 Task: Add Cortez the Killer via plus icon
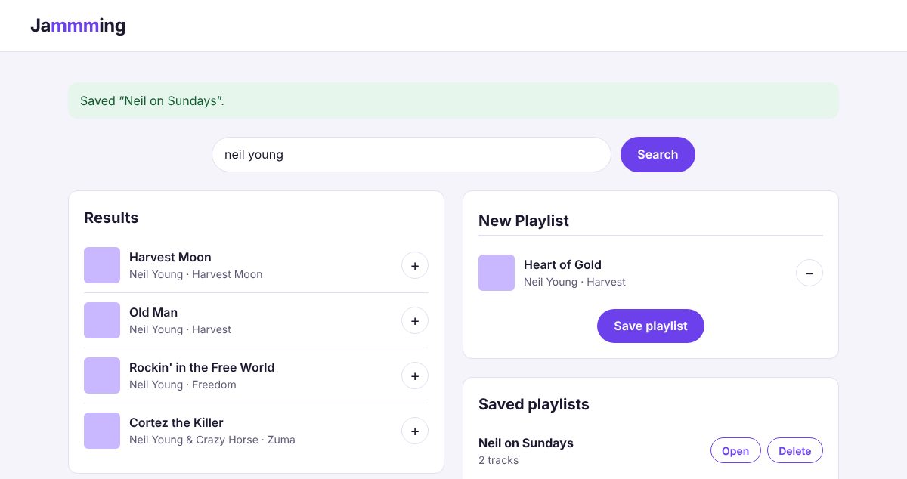(x=415, y=431)
